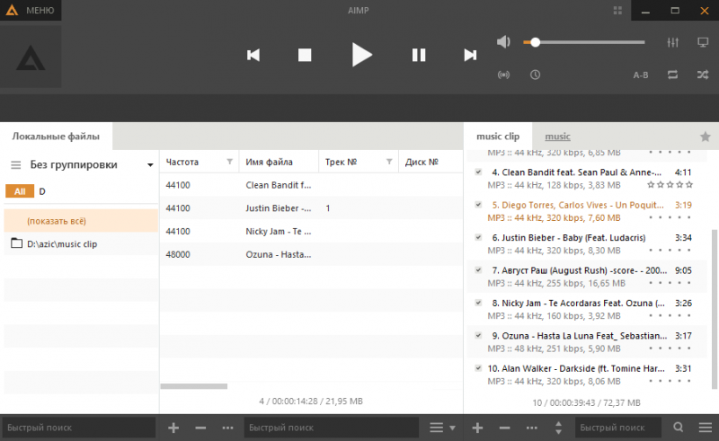Image resolution: width=719 pixels, height=441 pixels.
Task: Open the Частота column filter
Action: point(230,162)
